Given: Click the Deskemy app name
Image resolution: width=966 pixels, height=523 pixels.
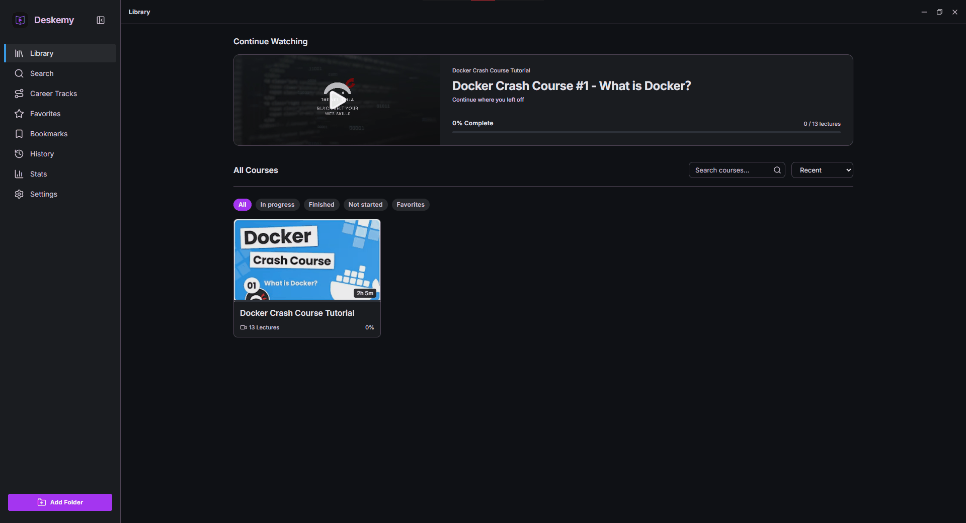Looking at the screenshot, I should click(x=54, y=20).
